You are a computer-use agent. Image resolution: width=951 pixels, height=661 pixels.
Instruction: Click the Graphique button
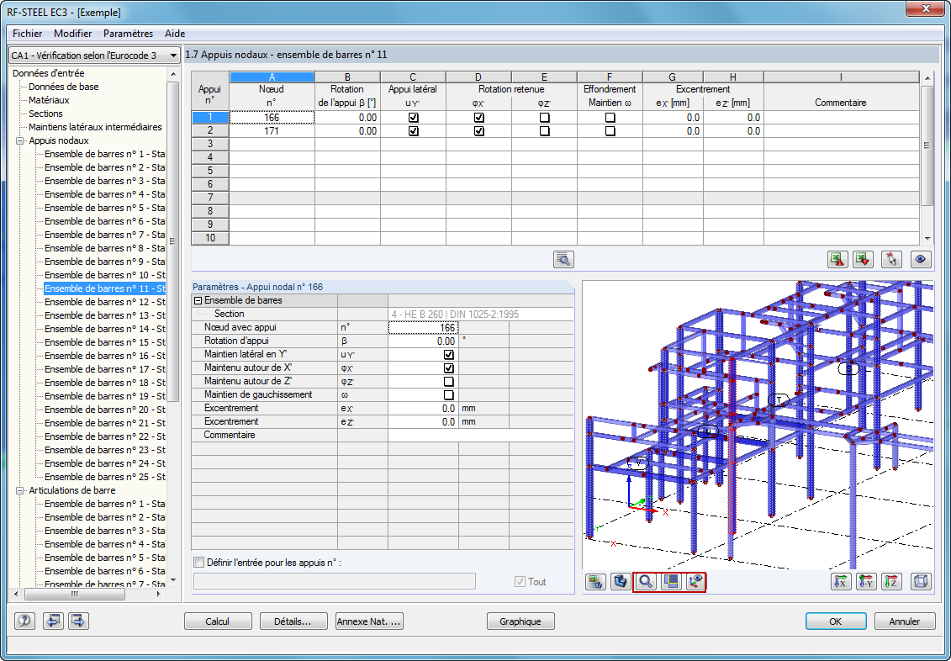point(520,621)
